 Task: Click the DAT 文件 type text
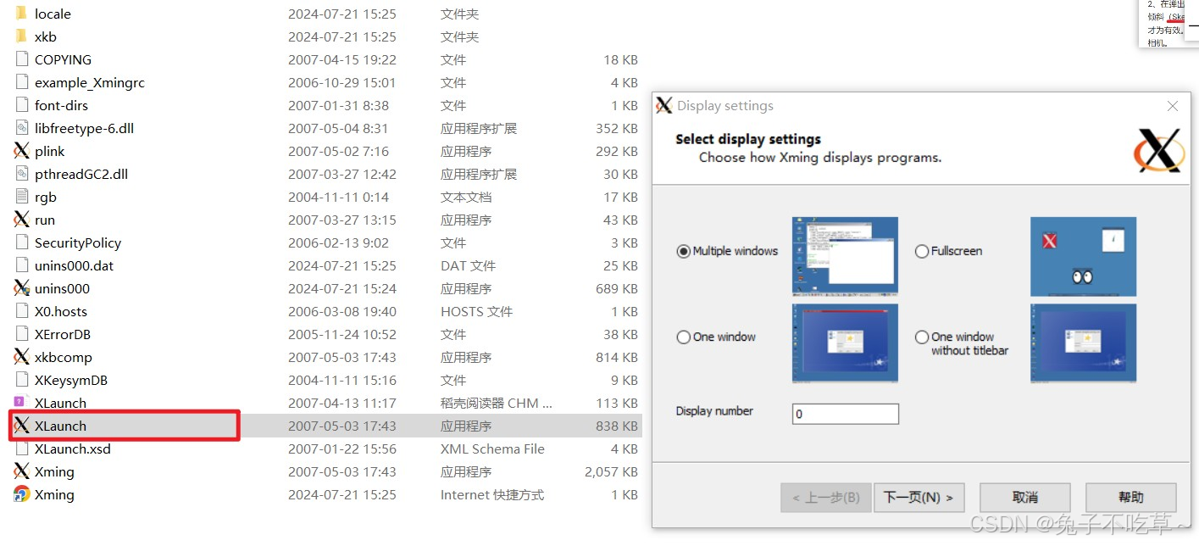(x=468, y=265)
